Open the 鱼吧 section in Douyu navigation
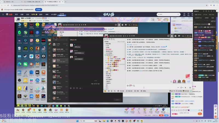Viewport: 219px width, 123px height. click(x=47, y=14)
